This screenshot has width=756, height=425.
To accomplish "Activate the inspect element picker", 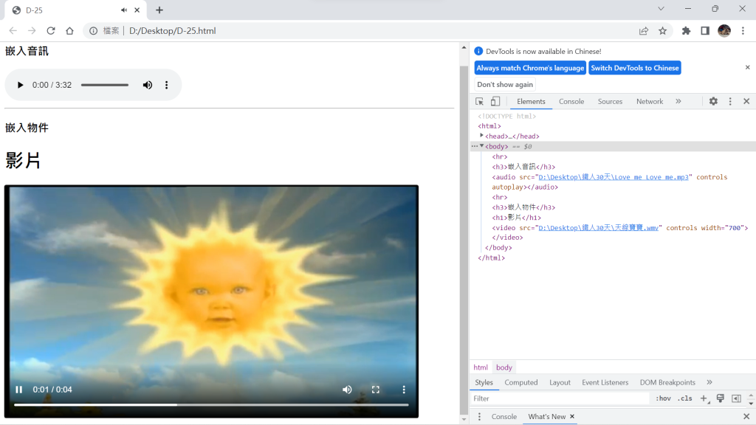I will coord(479,102).
